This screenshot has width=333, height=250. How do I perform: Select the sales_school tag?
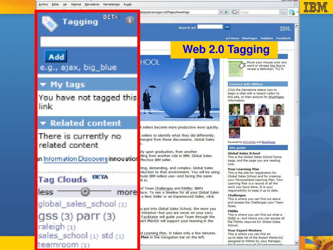(68, 236)
